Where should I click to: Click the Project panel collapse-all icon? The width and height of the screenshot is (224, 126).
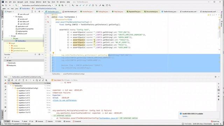point(35,12)
